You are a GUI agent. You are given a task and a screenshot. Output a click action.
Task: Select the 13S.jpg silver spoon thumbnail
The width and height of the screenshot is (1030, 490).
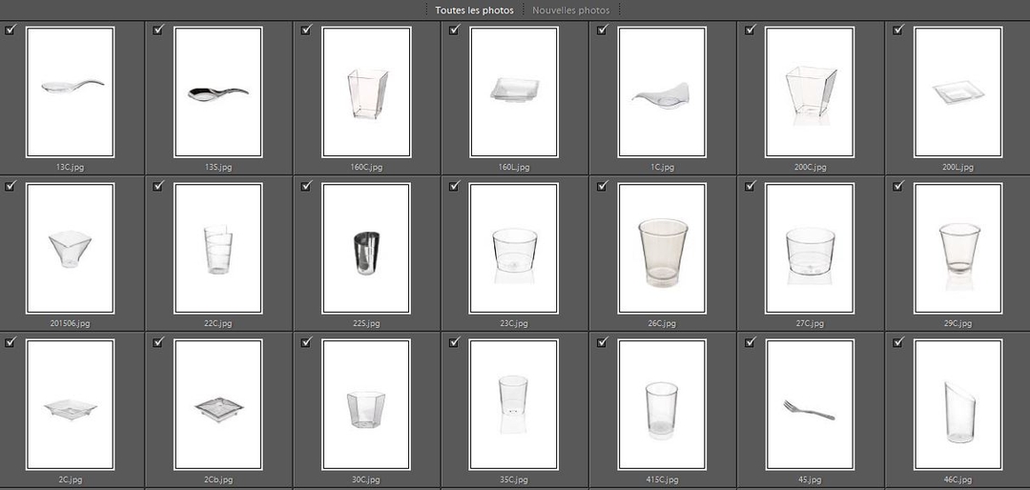pos(218,92)
